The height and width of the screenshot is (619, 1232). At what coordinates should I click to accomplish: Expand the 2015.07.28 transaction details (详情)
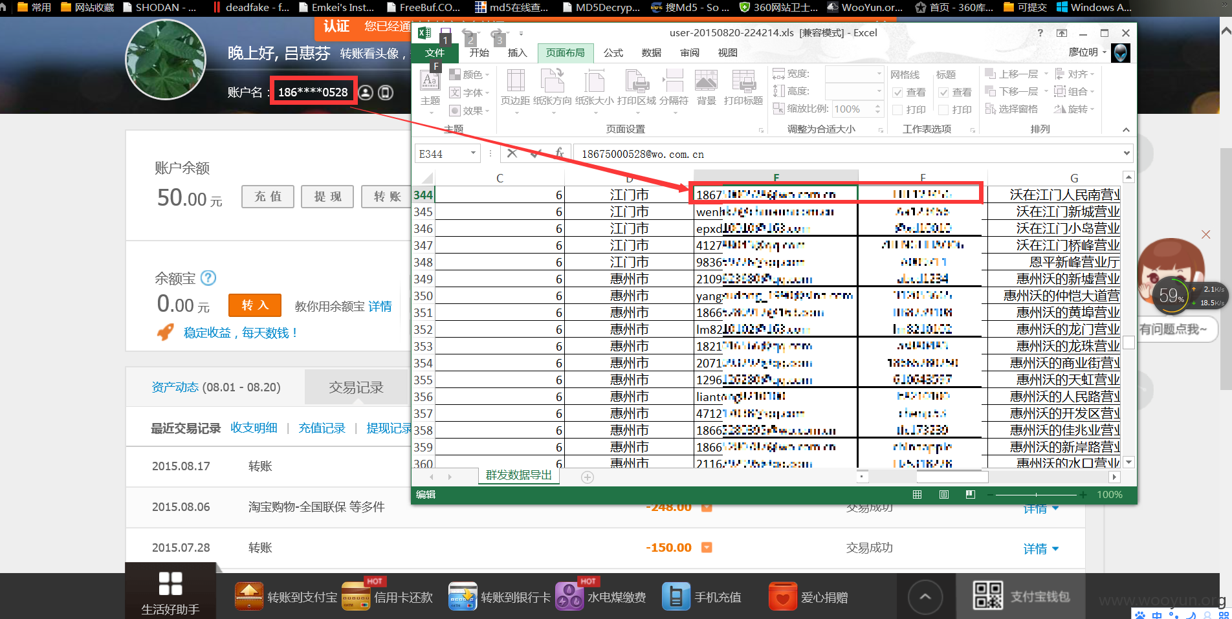1041,548
